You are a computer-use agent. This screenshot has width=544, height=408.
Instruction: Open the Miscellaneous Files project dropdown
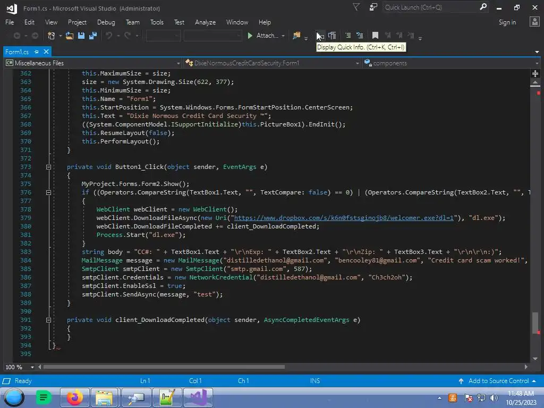[x=93, y=63]
